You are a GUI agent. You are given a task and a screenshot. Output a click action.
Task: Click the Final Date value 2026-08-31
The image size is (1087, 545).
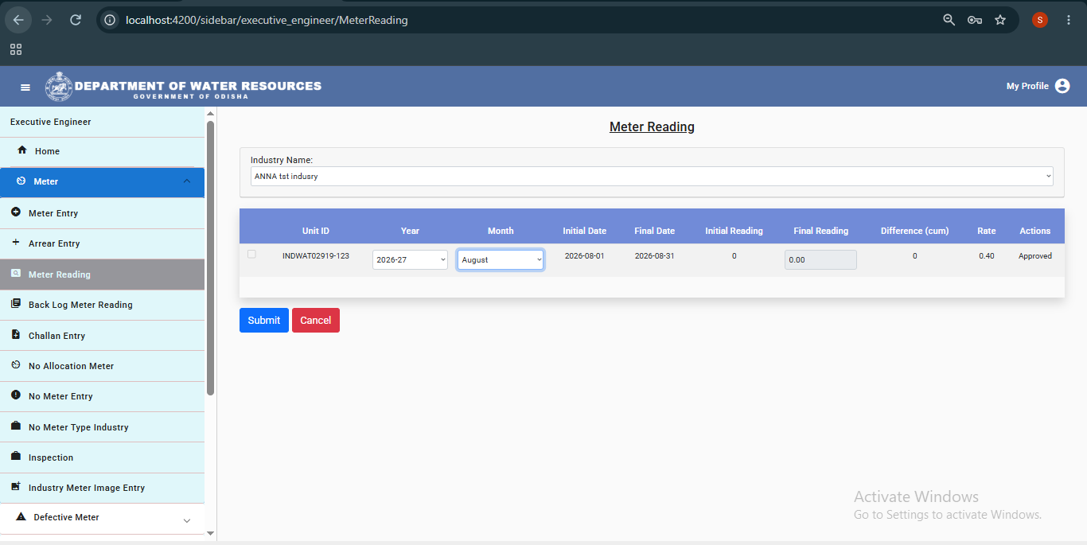655,256
